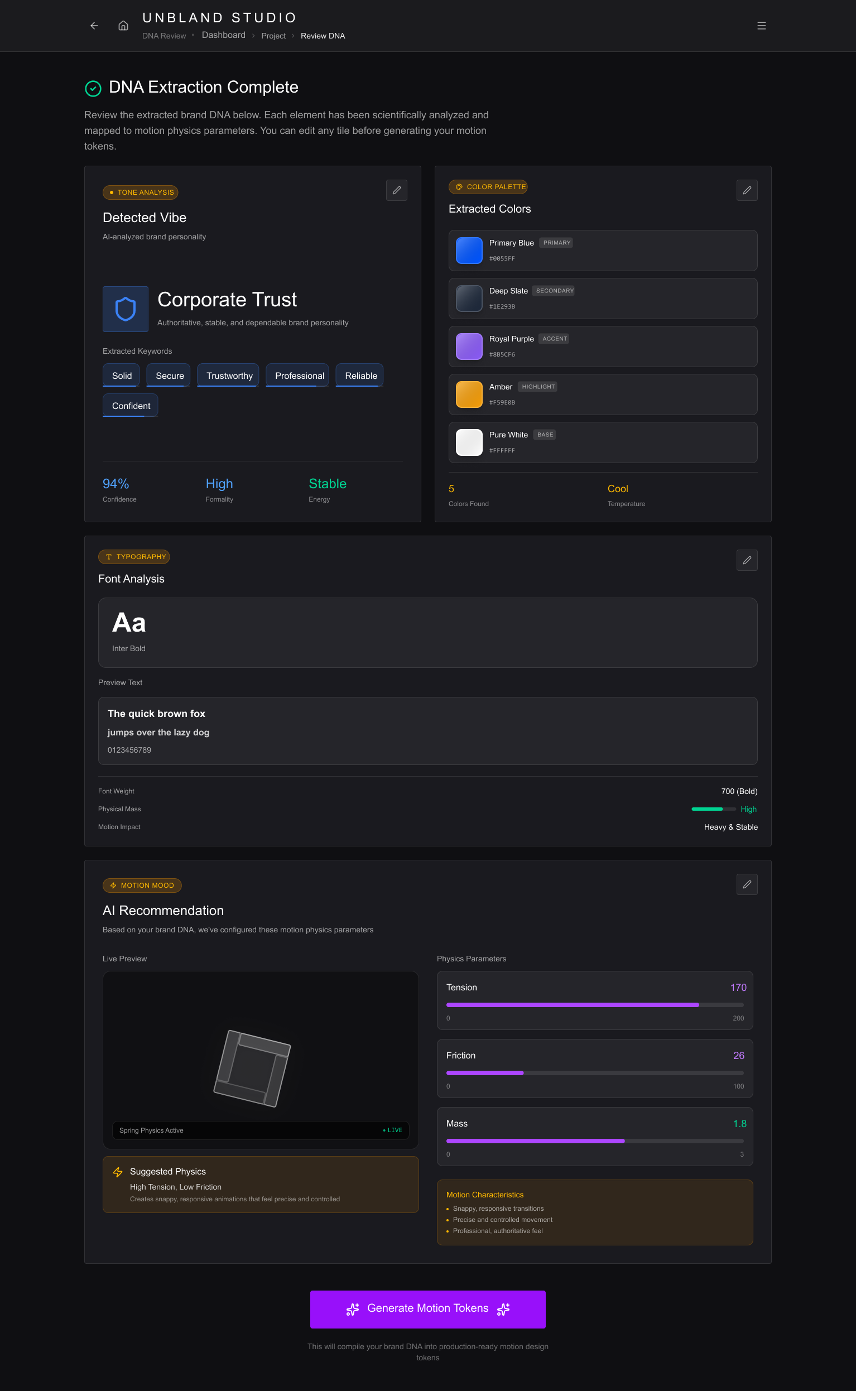856x1391 pixels.
Task: Click the Royal Purple color swatch
Action: pyautogui.click(x=469, y=346)
